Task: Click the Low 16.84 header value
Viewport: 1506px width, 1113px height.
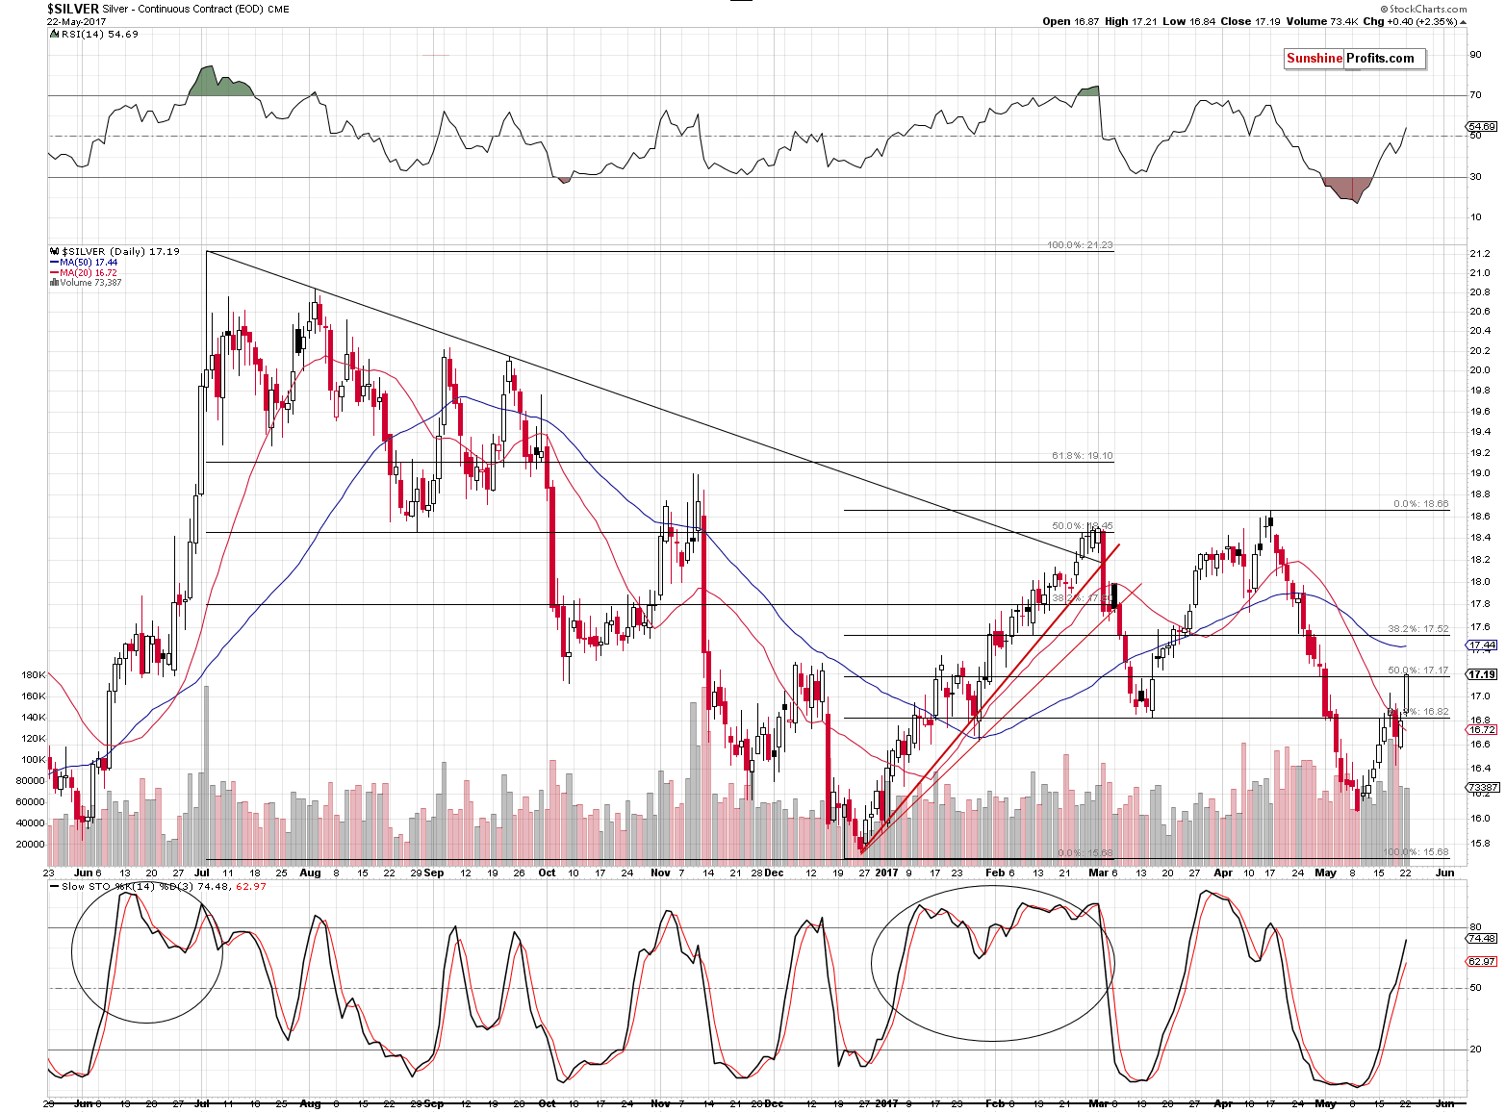Action: (x=1189, y=21)
